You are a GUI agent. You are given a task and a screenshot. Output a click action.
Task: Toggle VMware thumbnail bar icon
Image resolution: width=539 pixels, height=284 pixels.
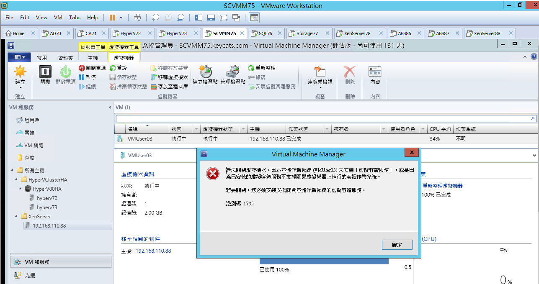coord(211,17)
